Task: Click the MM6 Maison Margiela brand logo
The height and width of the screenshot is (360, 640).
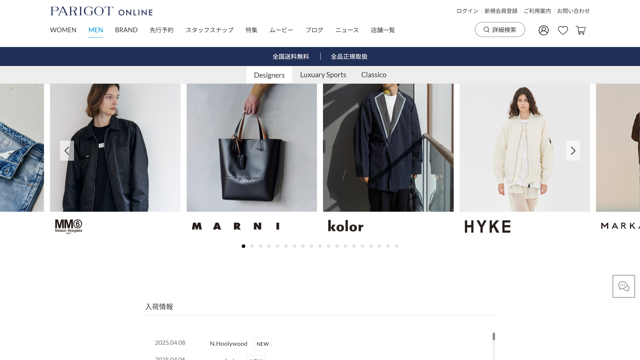Action: coord(68,226)
